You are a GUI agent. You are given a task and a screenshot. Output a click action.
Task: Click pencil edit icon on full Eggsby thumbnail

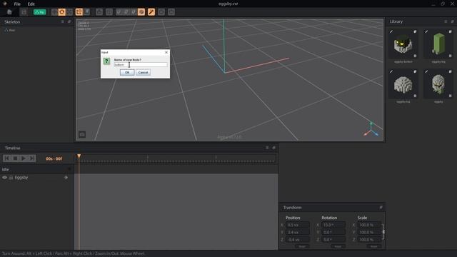(x=426, y=71)
